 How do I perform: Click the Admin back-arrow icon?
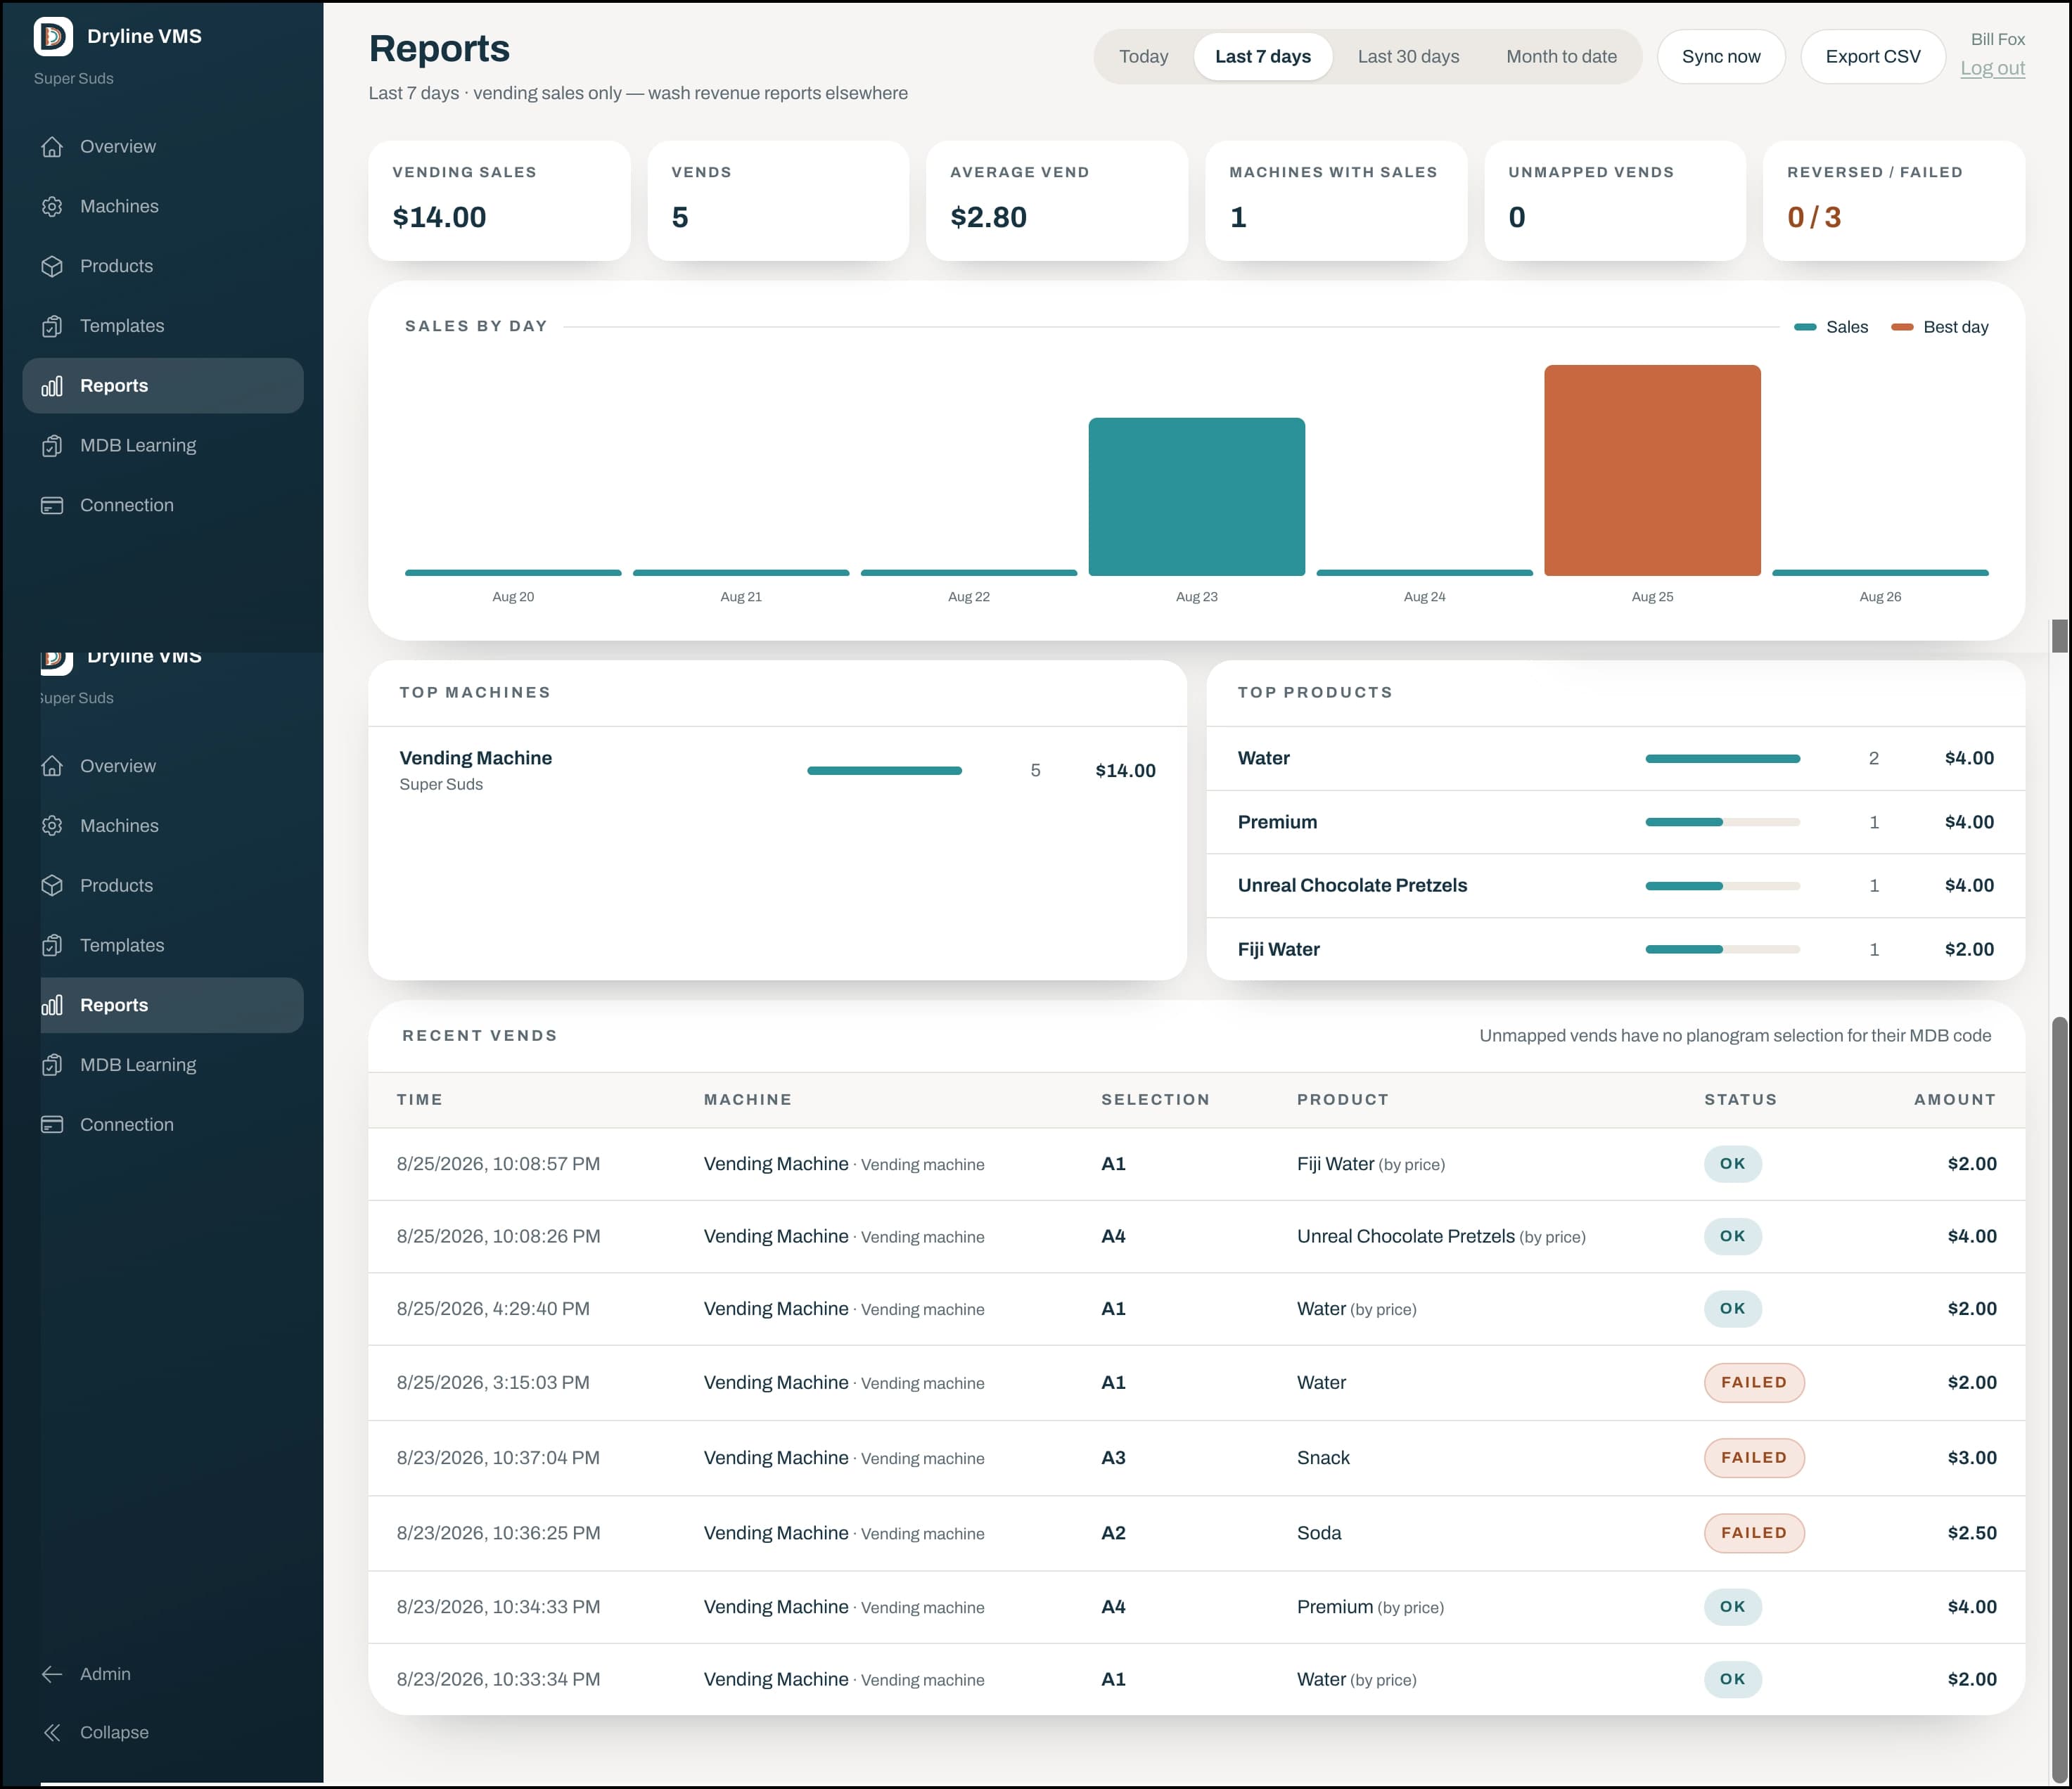[52, 1674]
